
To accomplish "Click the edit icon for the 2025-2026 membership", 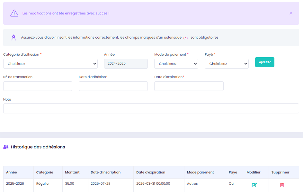I will pos(254,185).
